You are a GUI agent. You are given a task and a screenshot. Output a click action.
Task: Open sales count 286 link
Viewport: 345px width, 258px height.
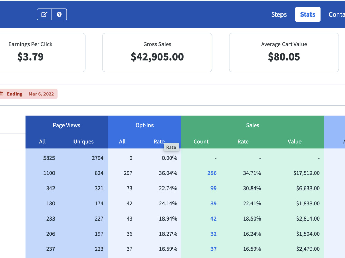pos(212,173)
